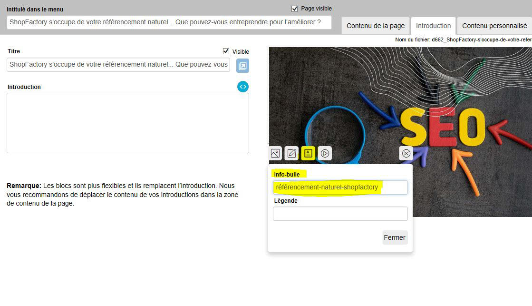Uncheck the Visible checkbox next to Titre
The width and height of the screenshot is (532, 306).
pyautogui.click(x=226, y=51)
